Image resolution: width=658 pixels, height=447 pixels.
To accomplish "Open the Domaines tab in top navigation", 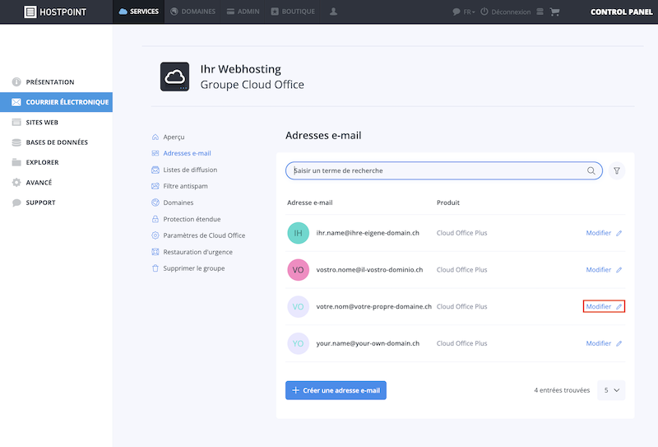I will tap(193, 12).
